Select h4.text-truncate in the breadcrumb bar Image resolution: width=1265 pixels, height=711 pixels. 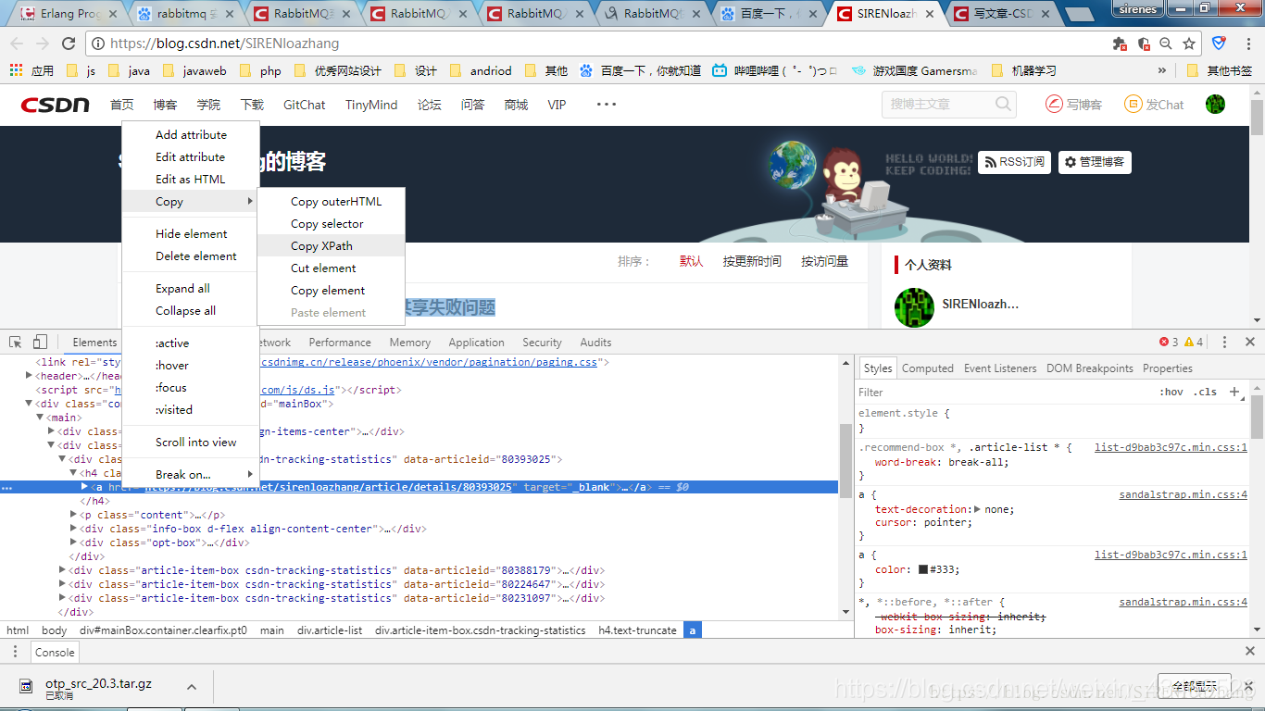637,630
